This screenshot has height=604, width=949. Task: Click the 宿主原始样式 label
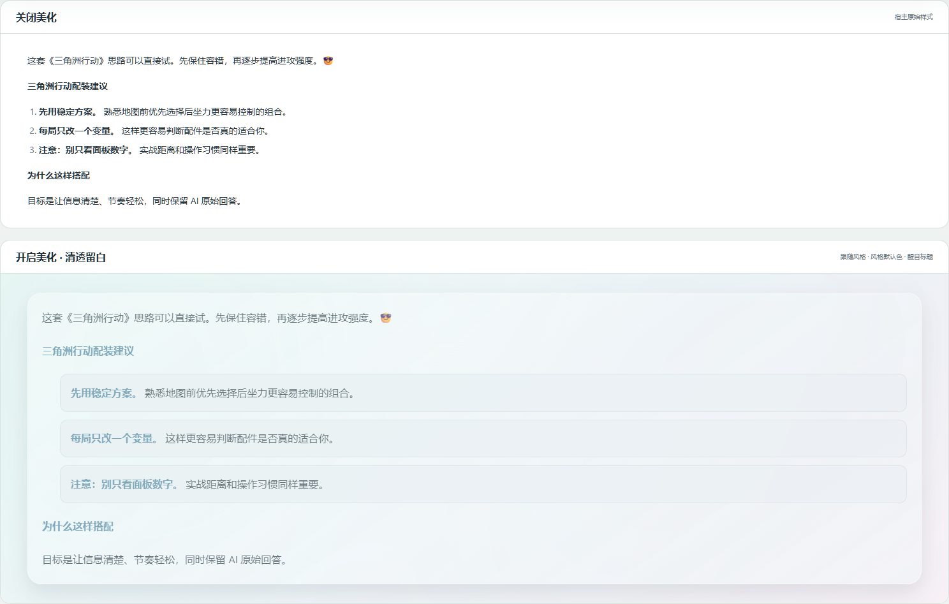point(913,17)
